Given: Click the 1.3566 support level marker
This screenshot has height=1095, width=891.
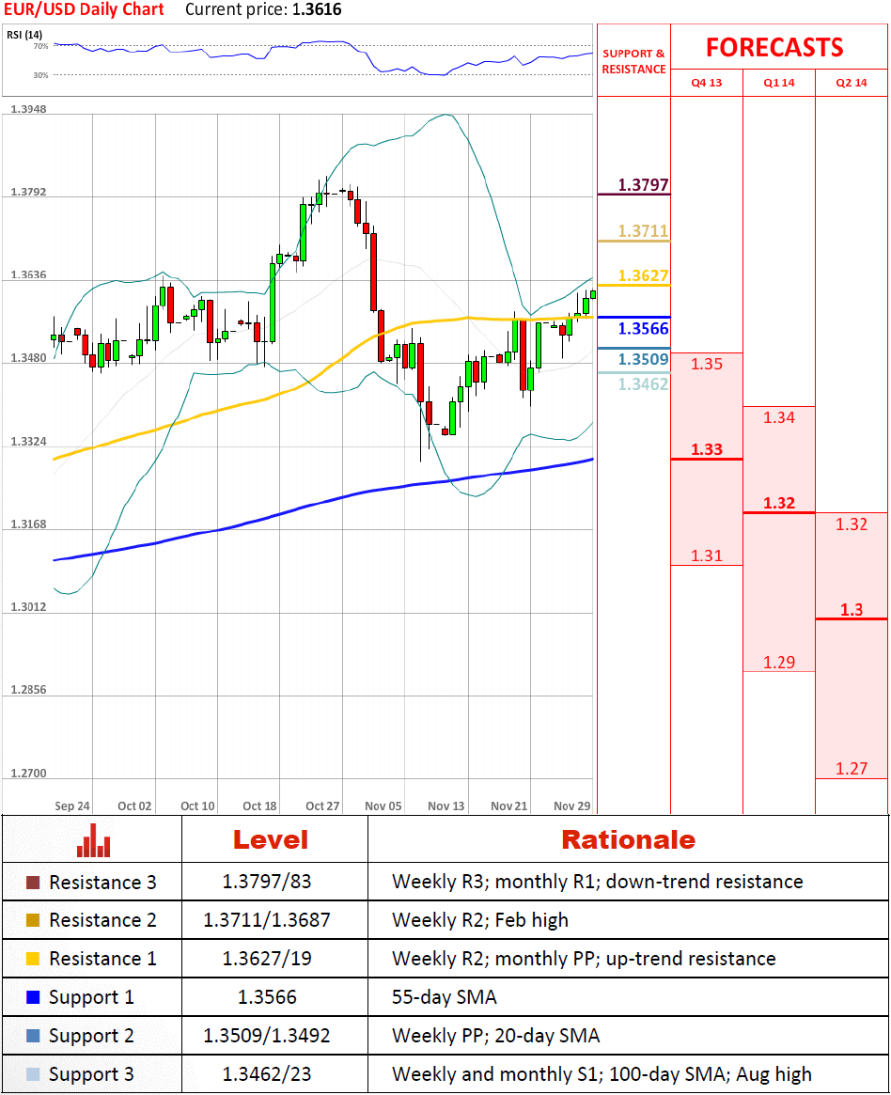Looking at the screenshot, I should 643,328.
